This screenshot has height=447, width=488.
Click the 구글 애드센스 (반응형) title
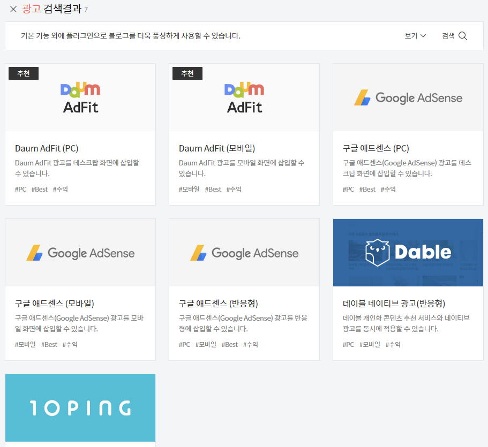tap(219, 304)
